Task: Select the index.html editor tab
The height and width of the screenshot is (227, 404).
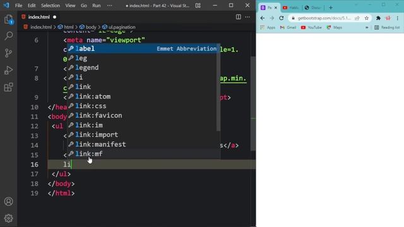Action: tap(39, 17)
